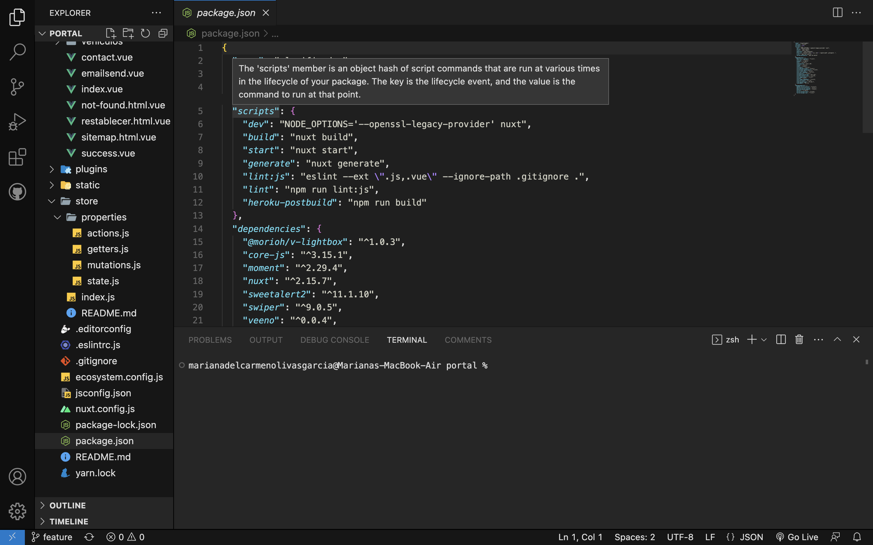Open the Extensions view

[17, 157]
